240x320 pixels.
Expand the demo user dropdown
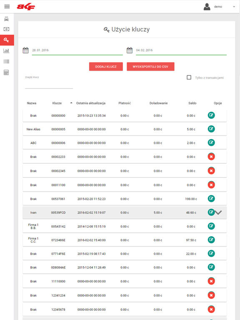tap(234, 7)
